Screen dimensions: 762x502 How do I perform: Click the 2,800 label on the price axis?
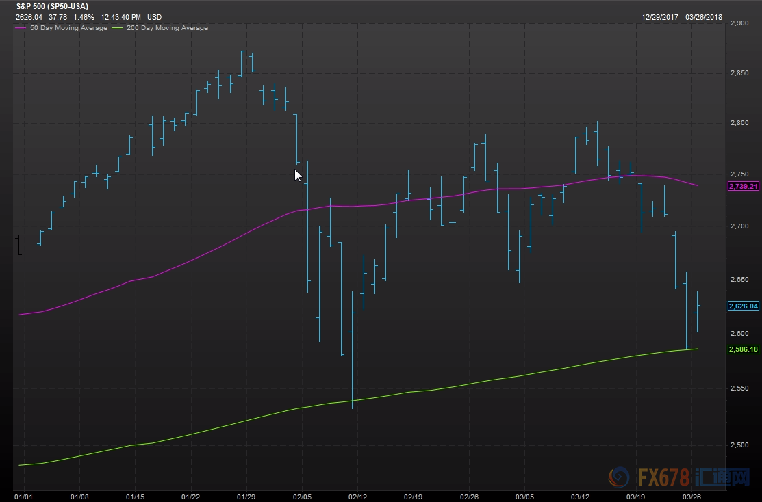point(739,123)
